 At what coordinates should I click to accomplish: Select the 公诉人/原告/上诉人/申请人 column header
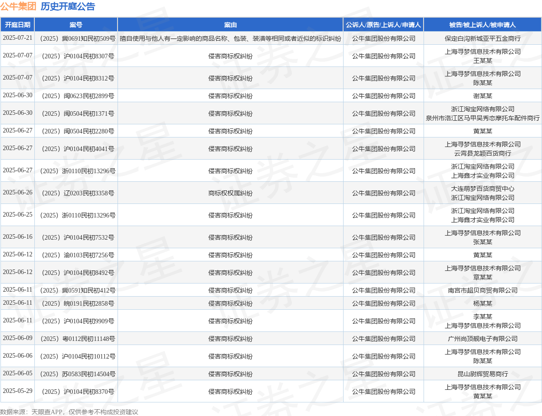383,25
